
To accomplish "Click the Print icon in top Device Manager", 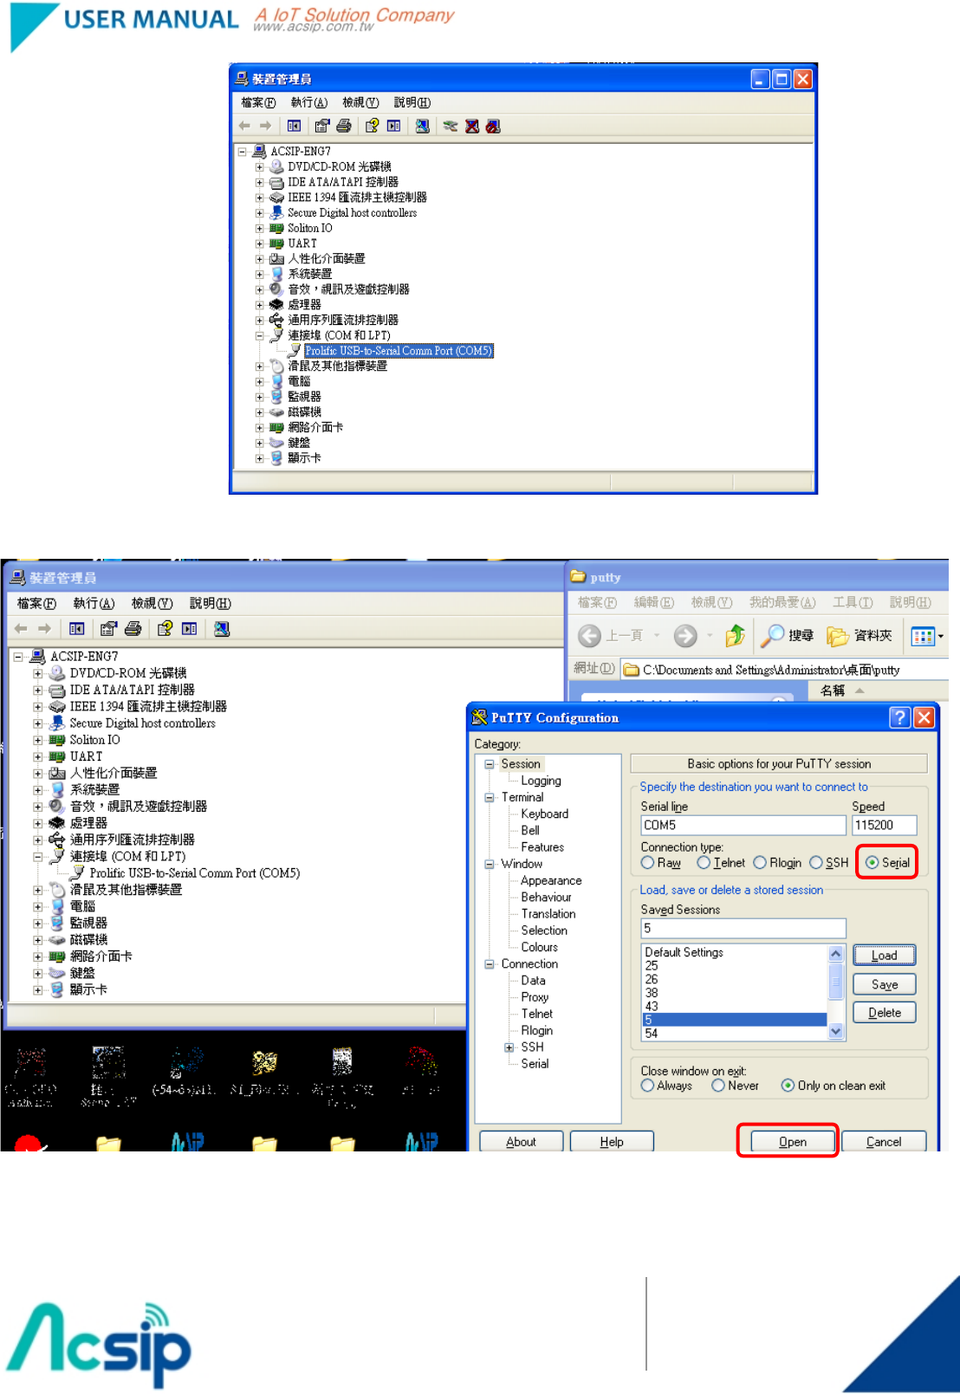I will pyautogui.click(x=344, y=126).
